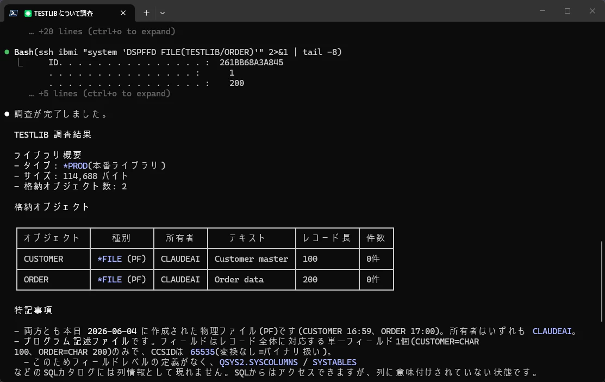This screenshot has height=382, width=605.
Task: Minimize the terminal window
Action: point(542,11)
